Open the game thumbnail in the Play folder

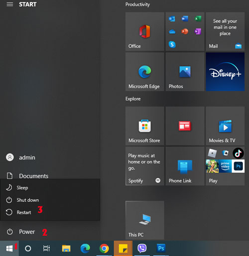point(212,166)
